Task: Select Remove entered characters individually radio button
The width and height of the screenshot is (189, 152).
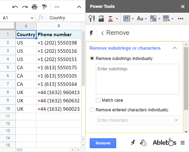Action: (x=92, y=110)
